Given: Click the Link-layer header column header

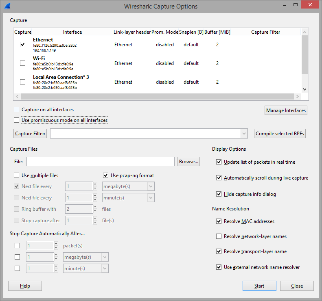Looking at the screenshot, I should coord(132,32).
